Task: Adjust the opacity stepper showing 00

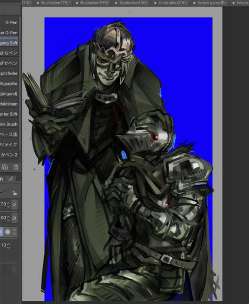Action: click(x=8, y=218)
